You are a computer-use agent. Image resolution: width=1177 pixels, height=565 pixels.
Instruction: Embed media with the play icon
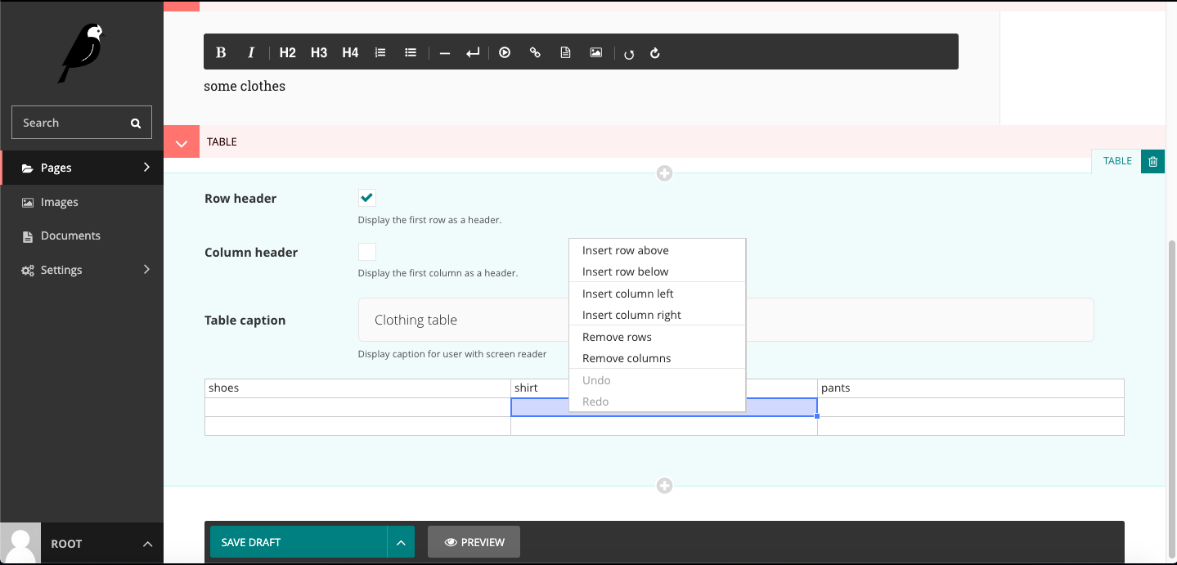[505, 52]
